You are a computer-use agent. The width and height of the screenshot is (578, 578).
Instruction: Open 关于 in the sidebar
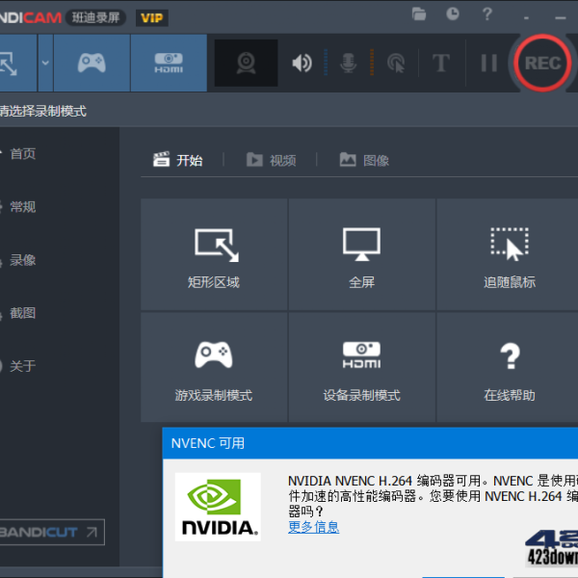(x=22, y=366)
